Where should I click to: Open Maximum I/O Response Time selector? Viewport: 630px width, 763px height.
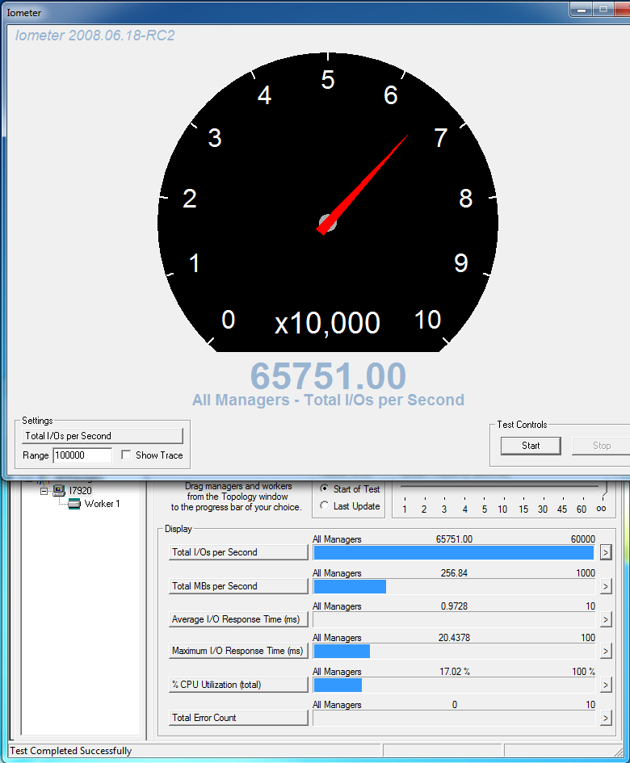coord(238,651)
